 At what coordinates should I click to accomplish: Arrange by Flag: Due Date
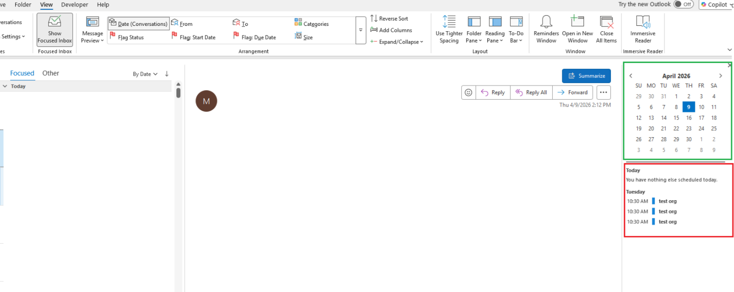255,37
